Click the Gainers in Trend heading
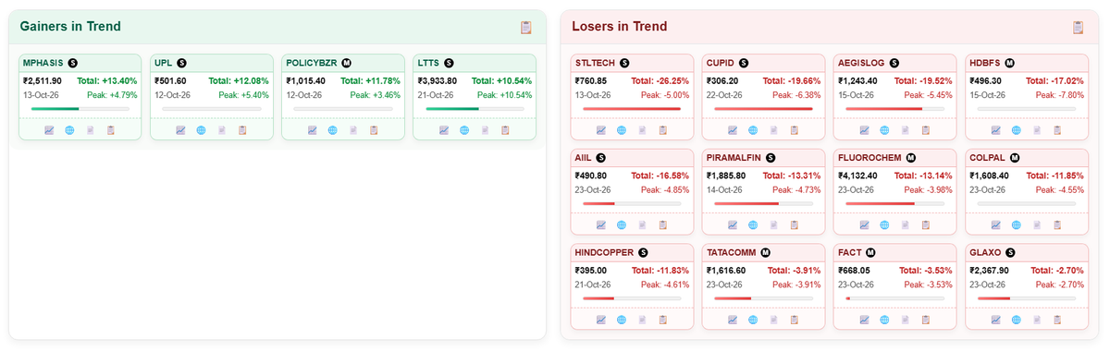Screen dimensions: 1110x351 tap(70, 27)
